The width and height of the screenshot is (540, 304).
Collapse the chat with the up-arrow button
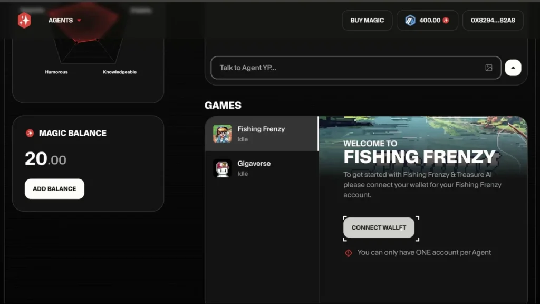(513, 68)
